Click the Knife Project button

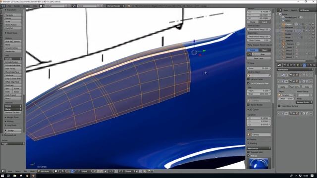point(13,95)
